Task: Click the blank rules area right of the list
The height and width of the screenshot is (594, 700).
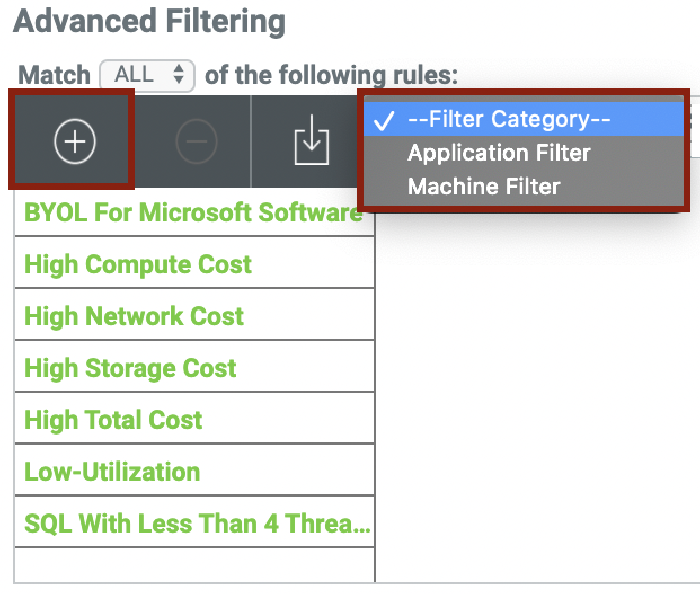Action: (535, 394)
